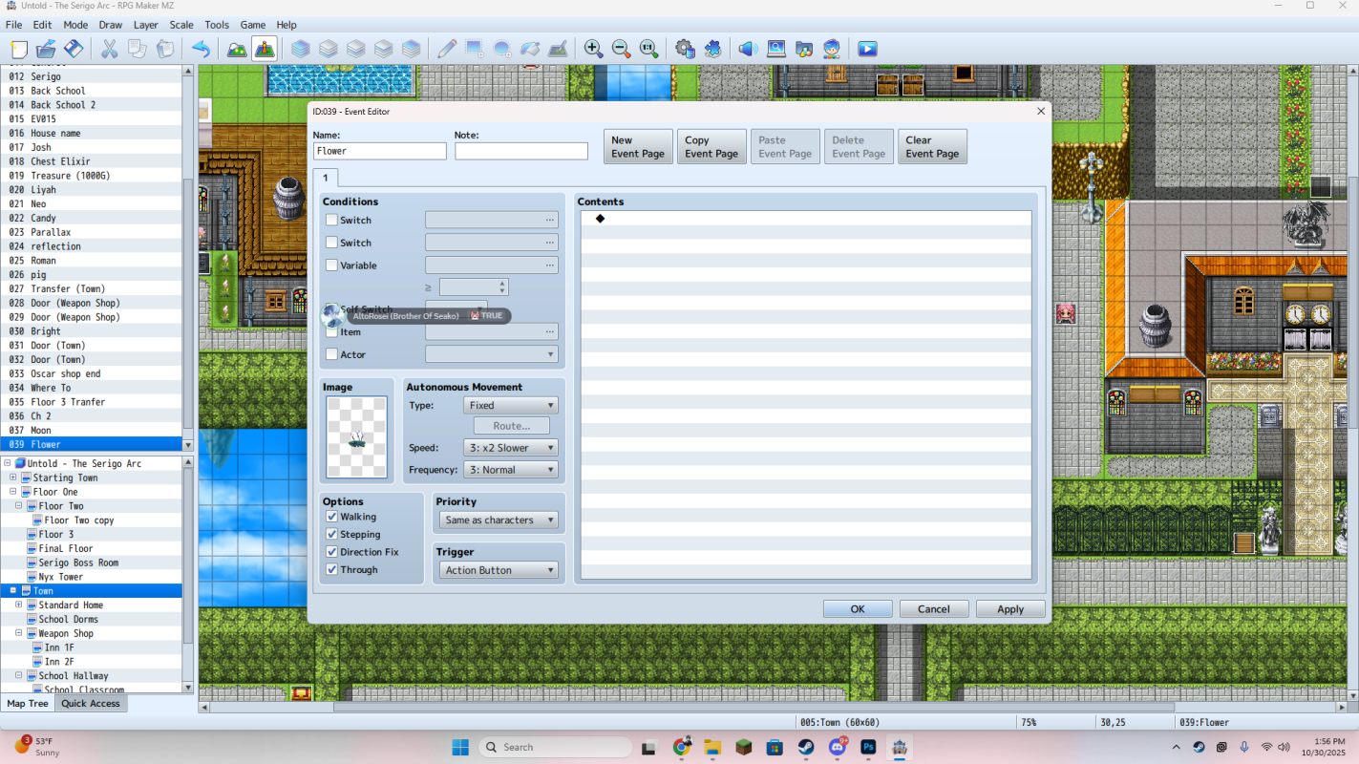Start Playtest with the play icon
Viewport: 1359px width, 764px height.
coord(867,49)
